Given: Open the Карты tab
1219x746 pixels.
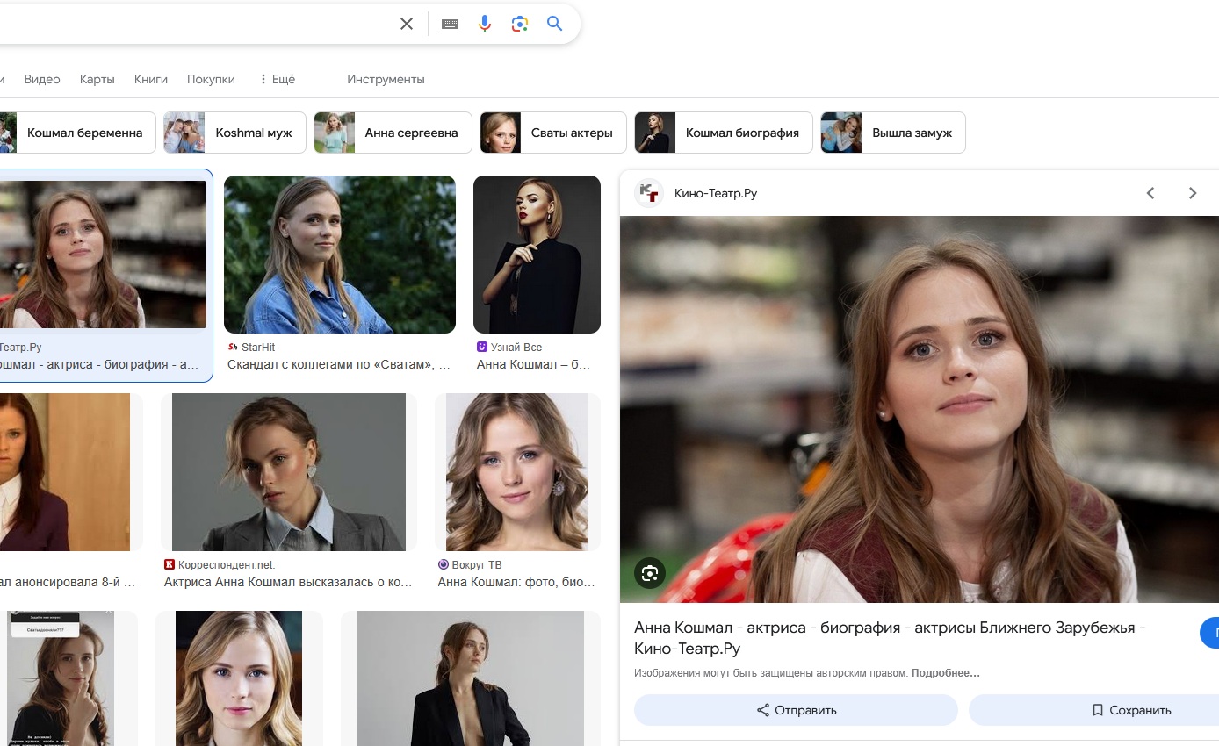Looking at the screenshot, I should (97, 79).
